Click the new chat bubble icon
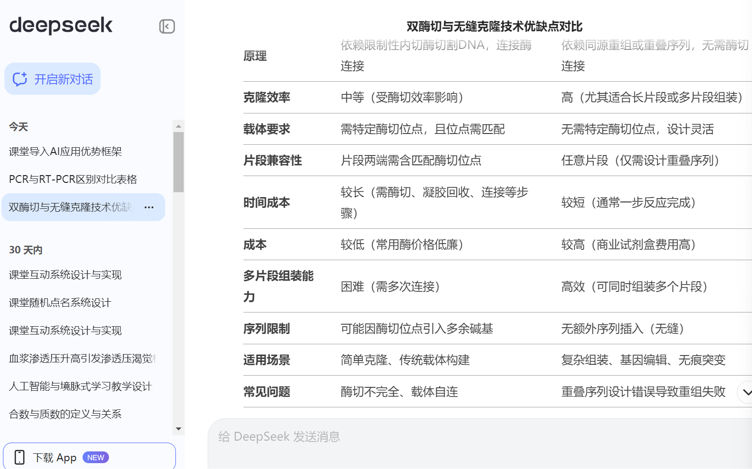 (20, 79)
